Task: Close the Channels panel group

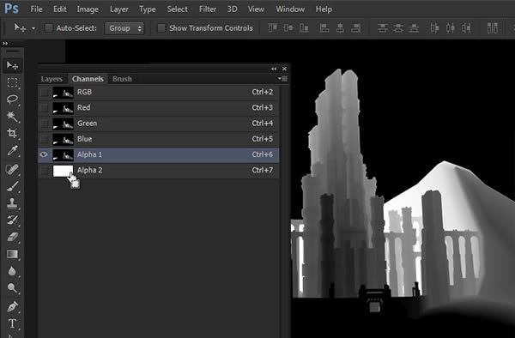Action: pyautogui.click(x=284, y=69)
